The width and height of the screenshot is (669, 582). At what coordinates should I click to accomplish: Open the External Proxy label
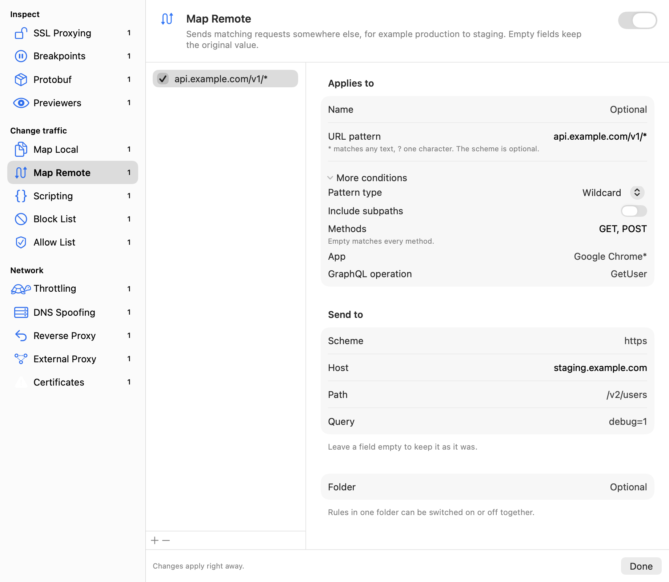click(65, 359)
